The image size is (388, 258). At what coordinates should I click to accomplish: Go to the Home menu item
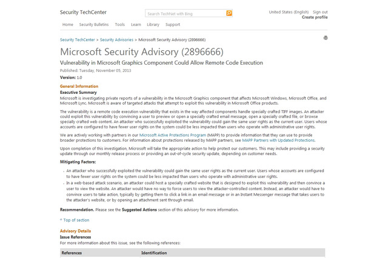67,25
